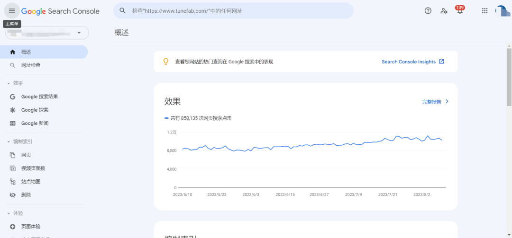Click the video icon beside 视频页面数
The height and width of the screenshot is (238, 512).
[x=12, y=168]
